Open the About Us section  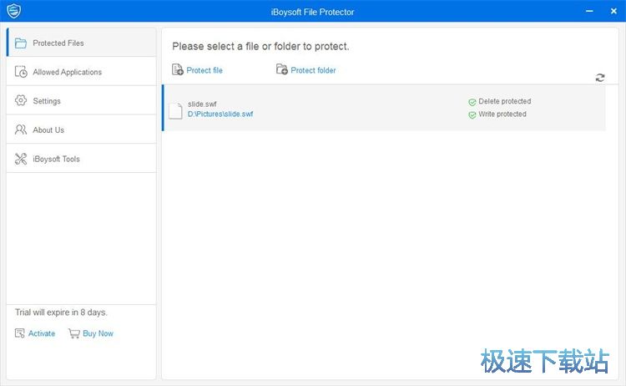click(x=82, y=130)
